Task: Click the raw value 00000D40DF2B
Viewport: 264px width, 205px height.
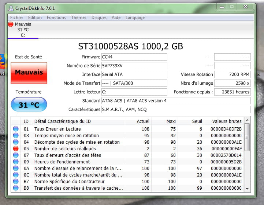Action: pyautogui.click(x=226, y=129)
